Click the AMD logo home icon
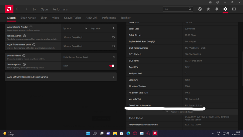The height and width of the screenshot is (137, 243). point(9,9)
